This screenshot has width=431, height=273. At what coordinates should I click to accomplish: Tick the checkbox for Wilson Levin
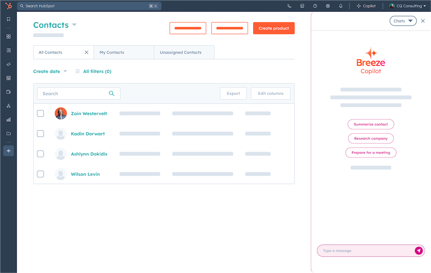40,174
